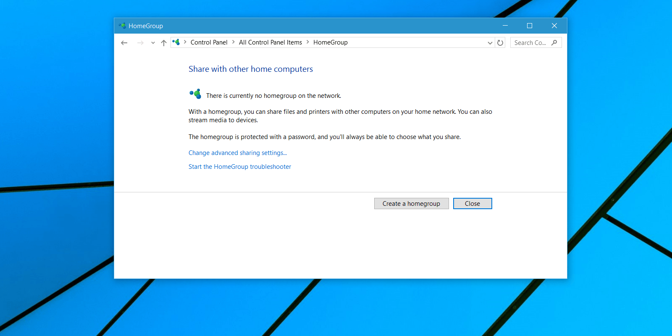Go back with the Back arrow
Viewport: 672px width, 336px height.
[124, 43]
